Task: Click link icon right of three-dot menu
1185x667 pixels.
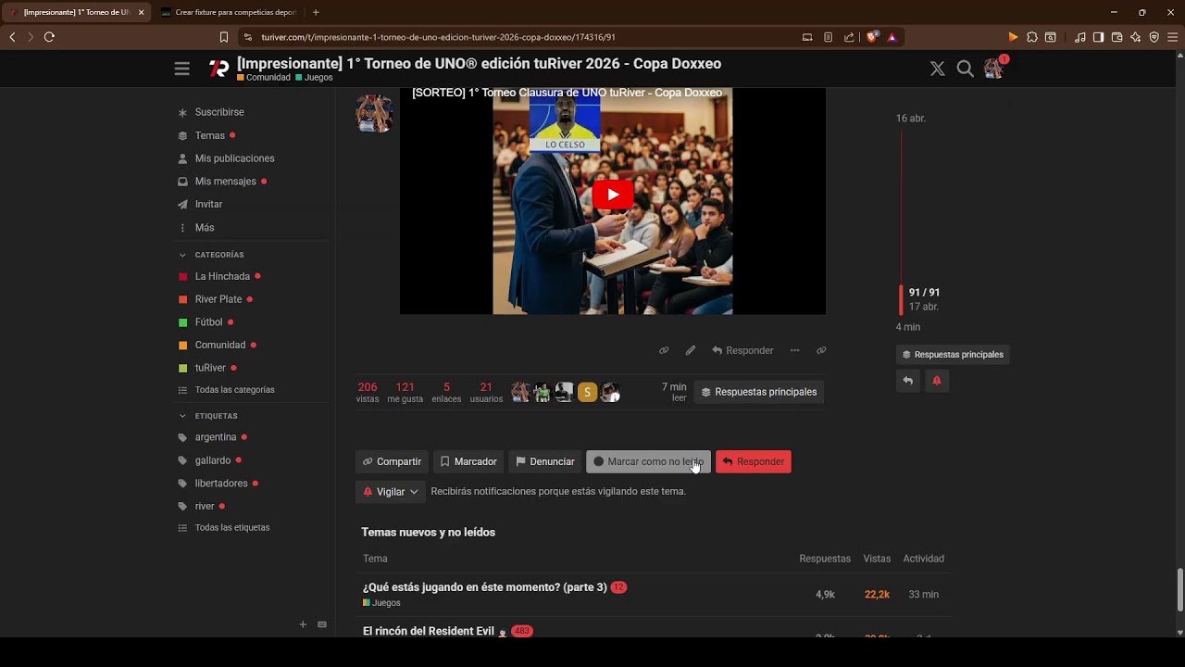Action: 821,350
